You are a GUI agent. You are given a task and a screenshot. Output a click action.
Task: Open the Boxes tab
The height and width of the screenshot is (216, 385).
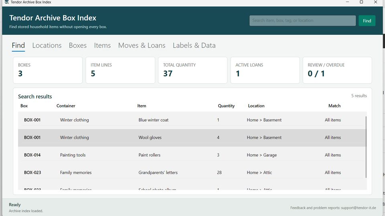coord(77,46)
